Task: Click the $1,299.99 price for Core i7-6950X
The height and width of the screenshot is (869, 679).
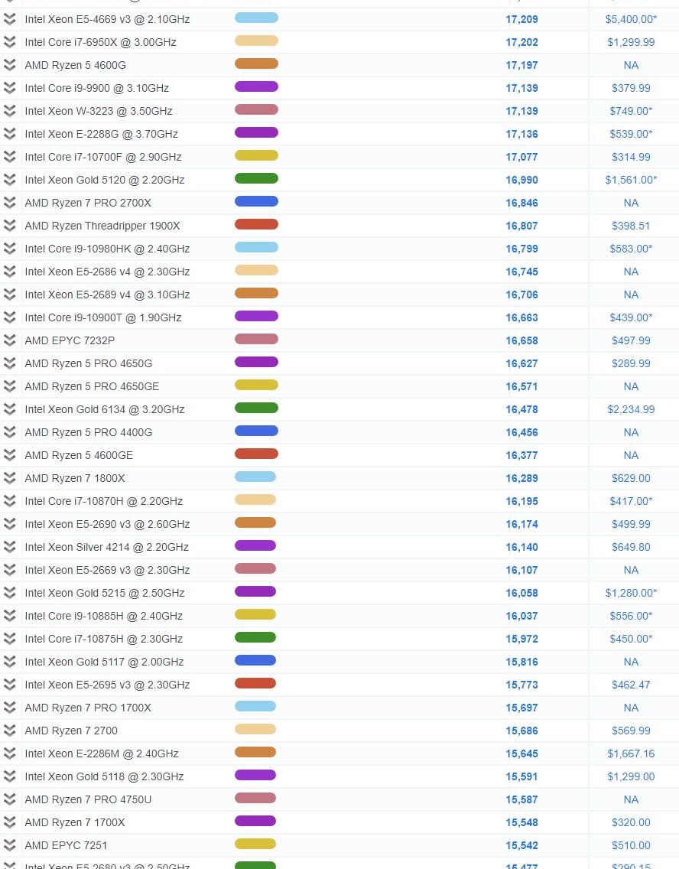Action: point(631,42)
